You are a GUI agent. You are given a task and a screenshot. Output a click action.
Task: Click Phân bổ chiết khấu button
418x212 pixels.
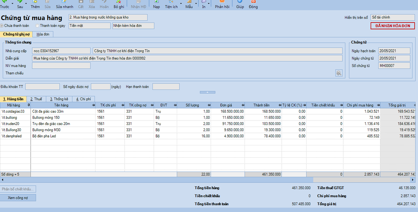coord(18,189)
